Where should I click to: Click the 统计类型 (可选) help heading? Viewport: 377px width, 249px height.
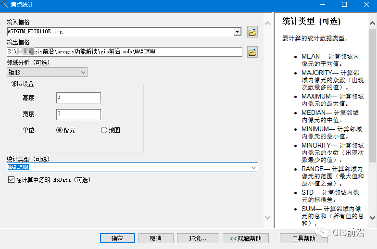point(312,21)
